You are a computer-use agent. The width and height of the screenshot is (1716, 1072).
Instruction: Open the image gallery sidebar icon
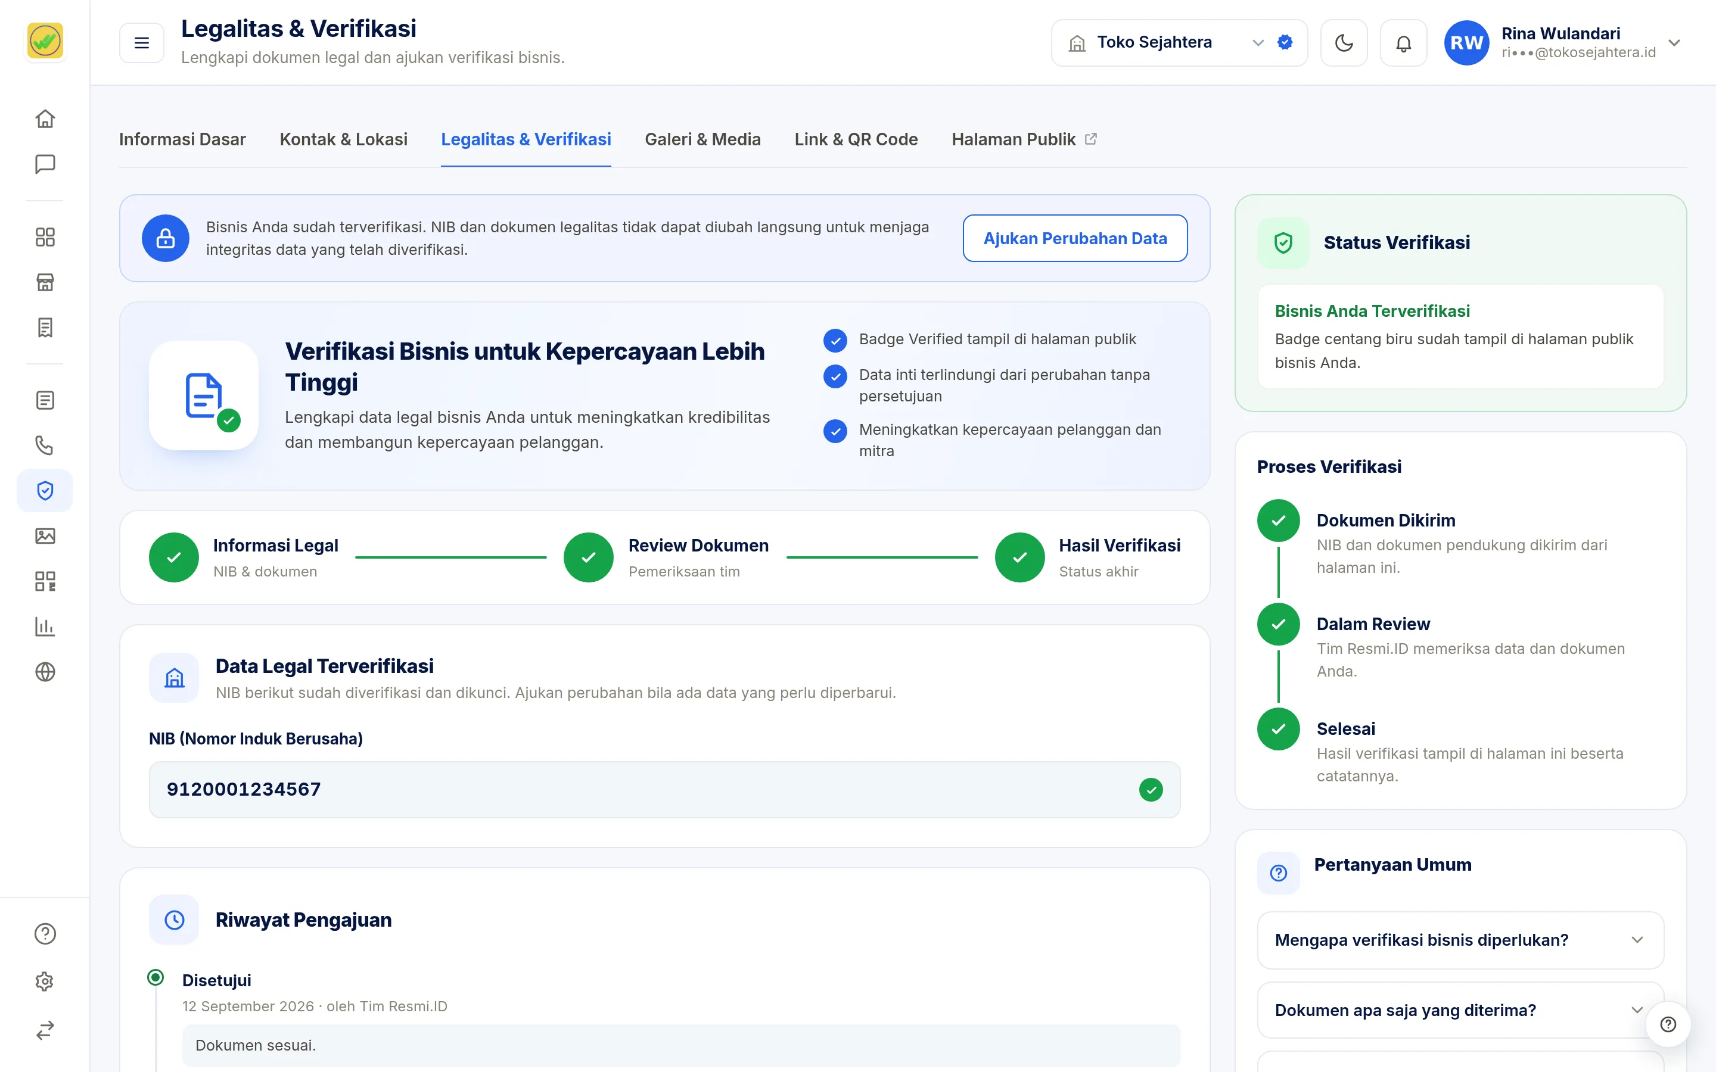tap(45, 536)
